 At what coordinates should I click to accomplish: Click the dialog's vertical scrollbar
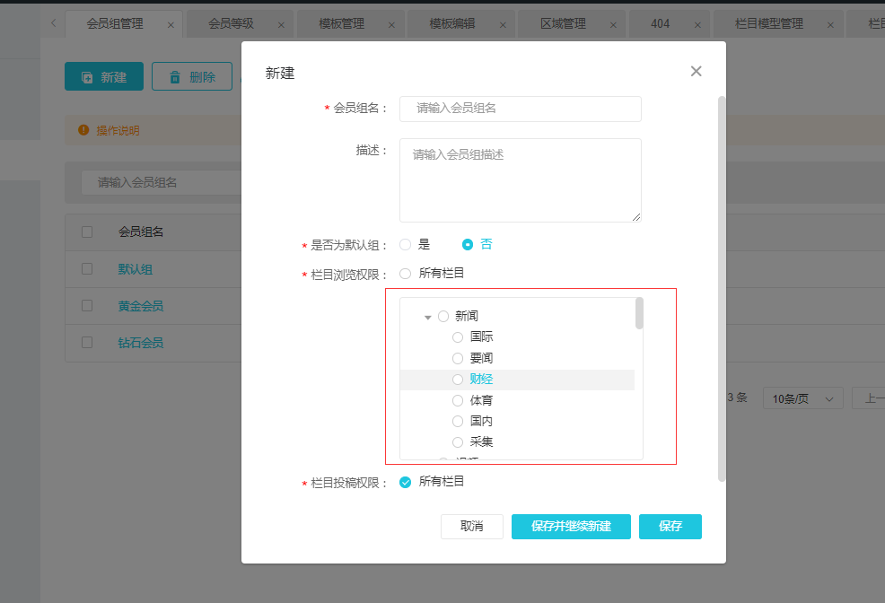coord(722,289)
